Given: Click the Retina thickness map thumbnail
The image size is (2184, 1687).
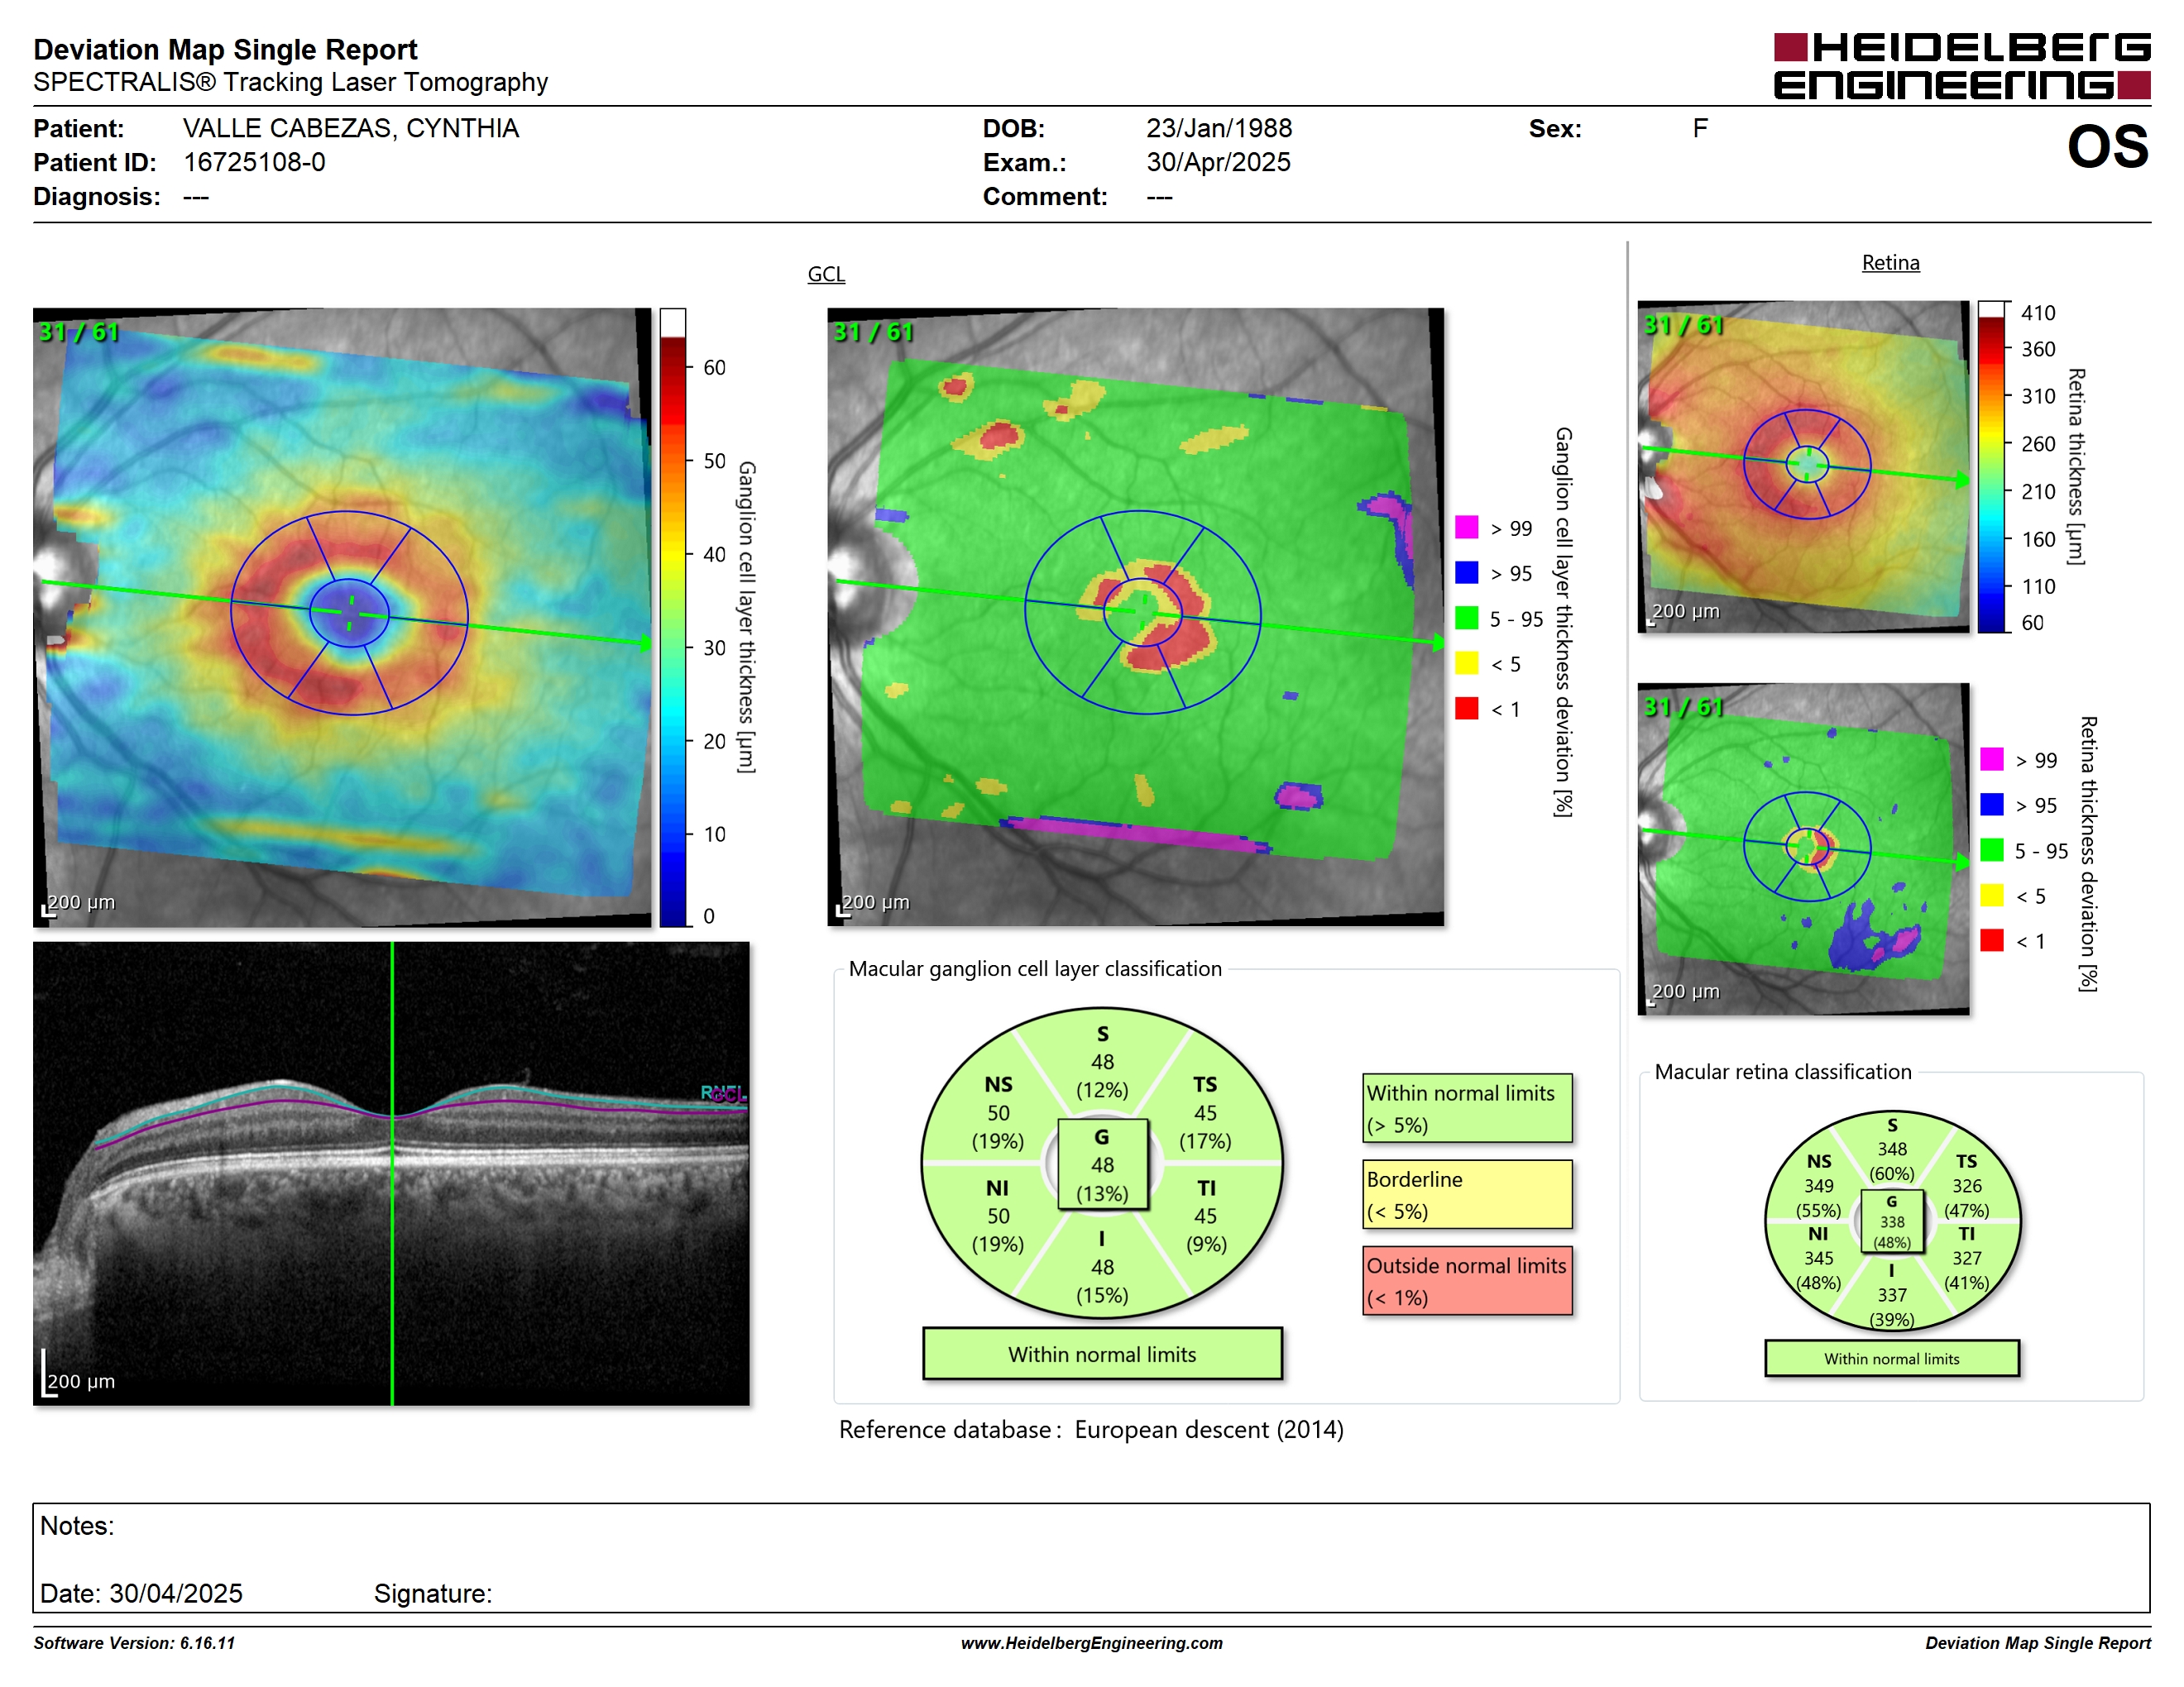Looking at the screenshot, I should click(x=1803, y=466).
